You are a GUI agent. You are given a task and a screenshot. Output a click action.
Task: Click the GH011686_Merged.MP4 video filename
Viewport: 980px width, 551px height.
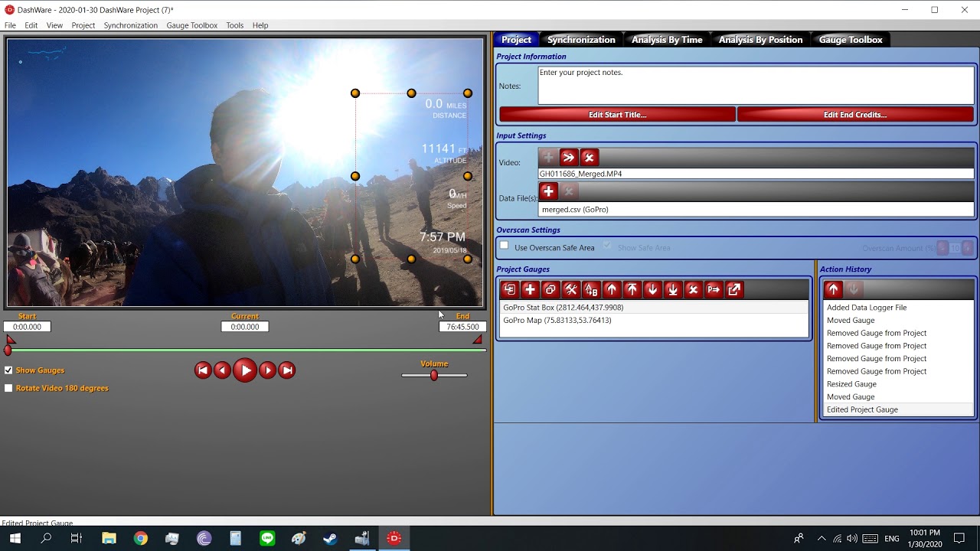point(756,174)
